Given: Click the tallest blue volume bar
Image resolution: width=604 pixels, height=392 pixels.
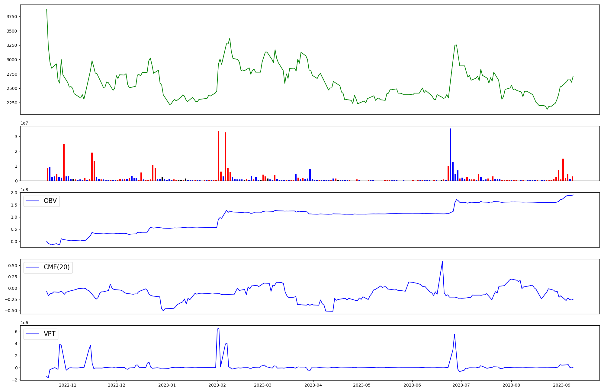Looking at the screenshot, I should coord(451,154).
